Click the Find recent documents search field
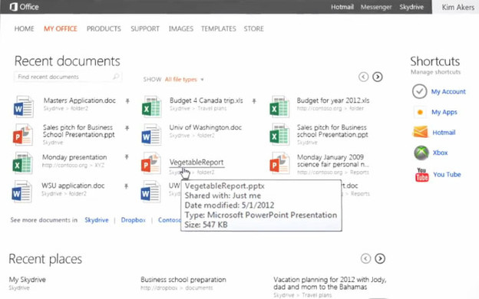 tap(68, 77)
